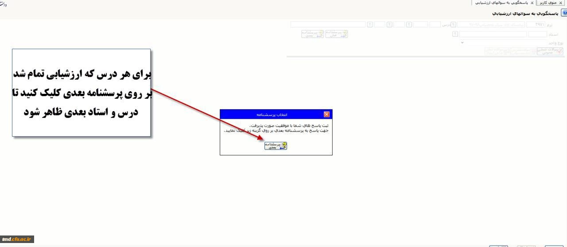Viewport: 567px width, 247px height.
Task: Open the blue help icon beside the page title
Action: tap(563, 13)
